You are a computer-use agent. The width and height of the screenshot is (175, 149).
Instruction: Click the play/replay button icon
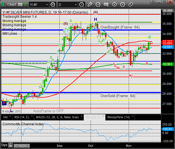coord(114,5)
